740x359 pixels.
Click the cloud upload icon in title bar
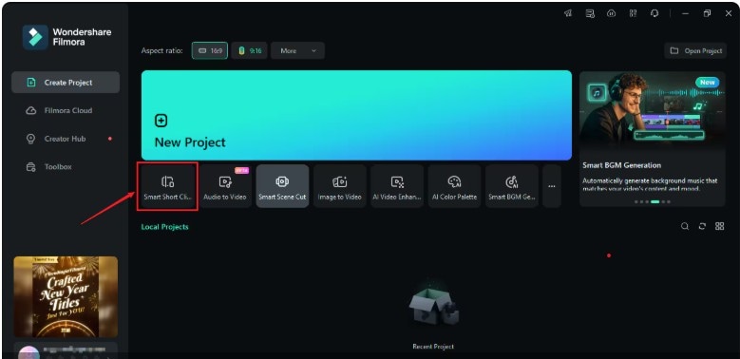click(611, 13)
